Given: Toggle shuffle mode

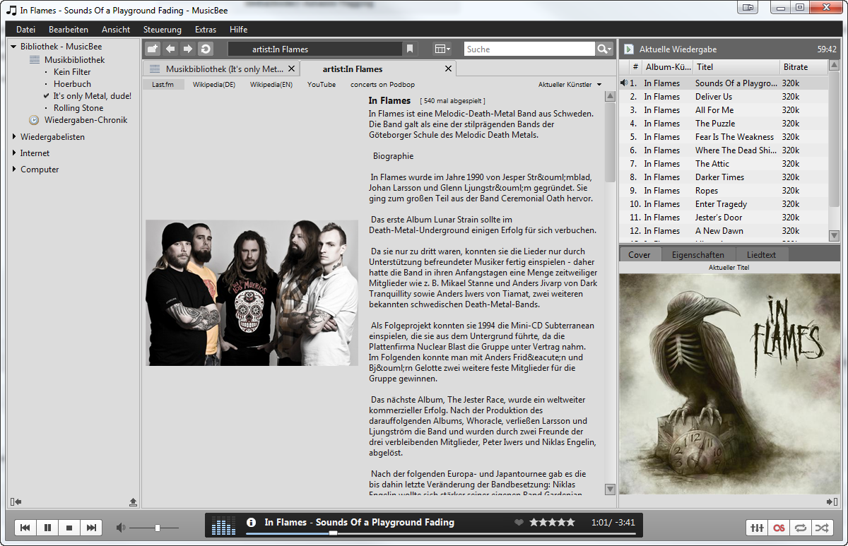Looking at the screenshot, I should 821,528.
